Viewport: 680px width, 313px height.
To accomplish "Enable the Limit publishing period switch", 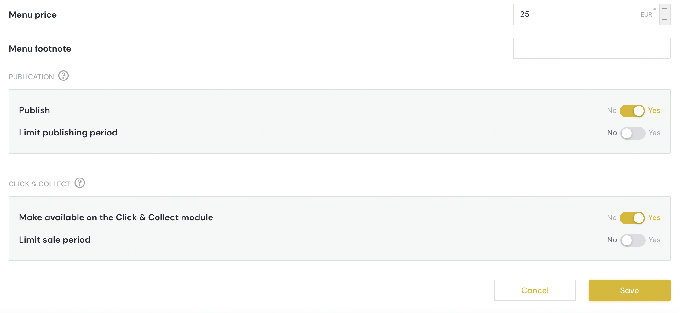I will click(x=633, y=133).
